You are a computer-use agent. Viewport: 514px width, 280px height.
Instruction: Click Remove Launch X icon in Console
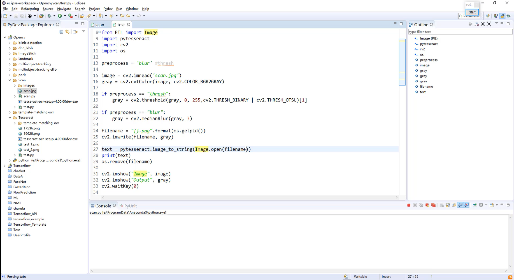(x=415, y=205)
